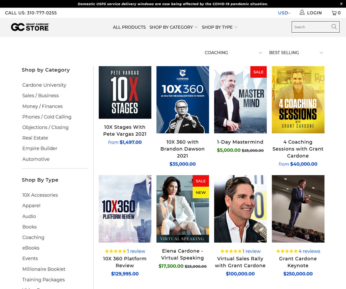
Task: Open Virtual Sales Rally product image
Action: click(x=240, y=209)
